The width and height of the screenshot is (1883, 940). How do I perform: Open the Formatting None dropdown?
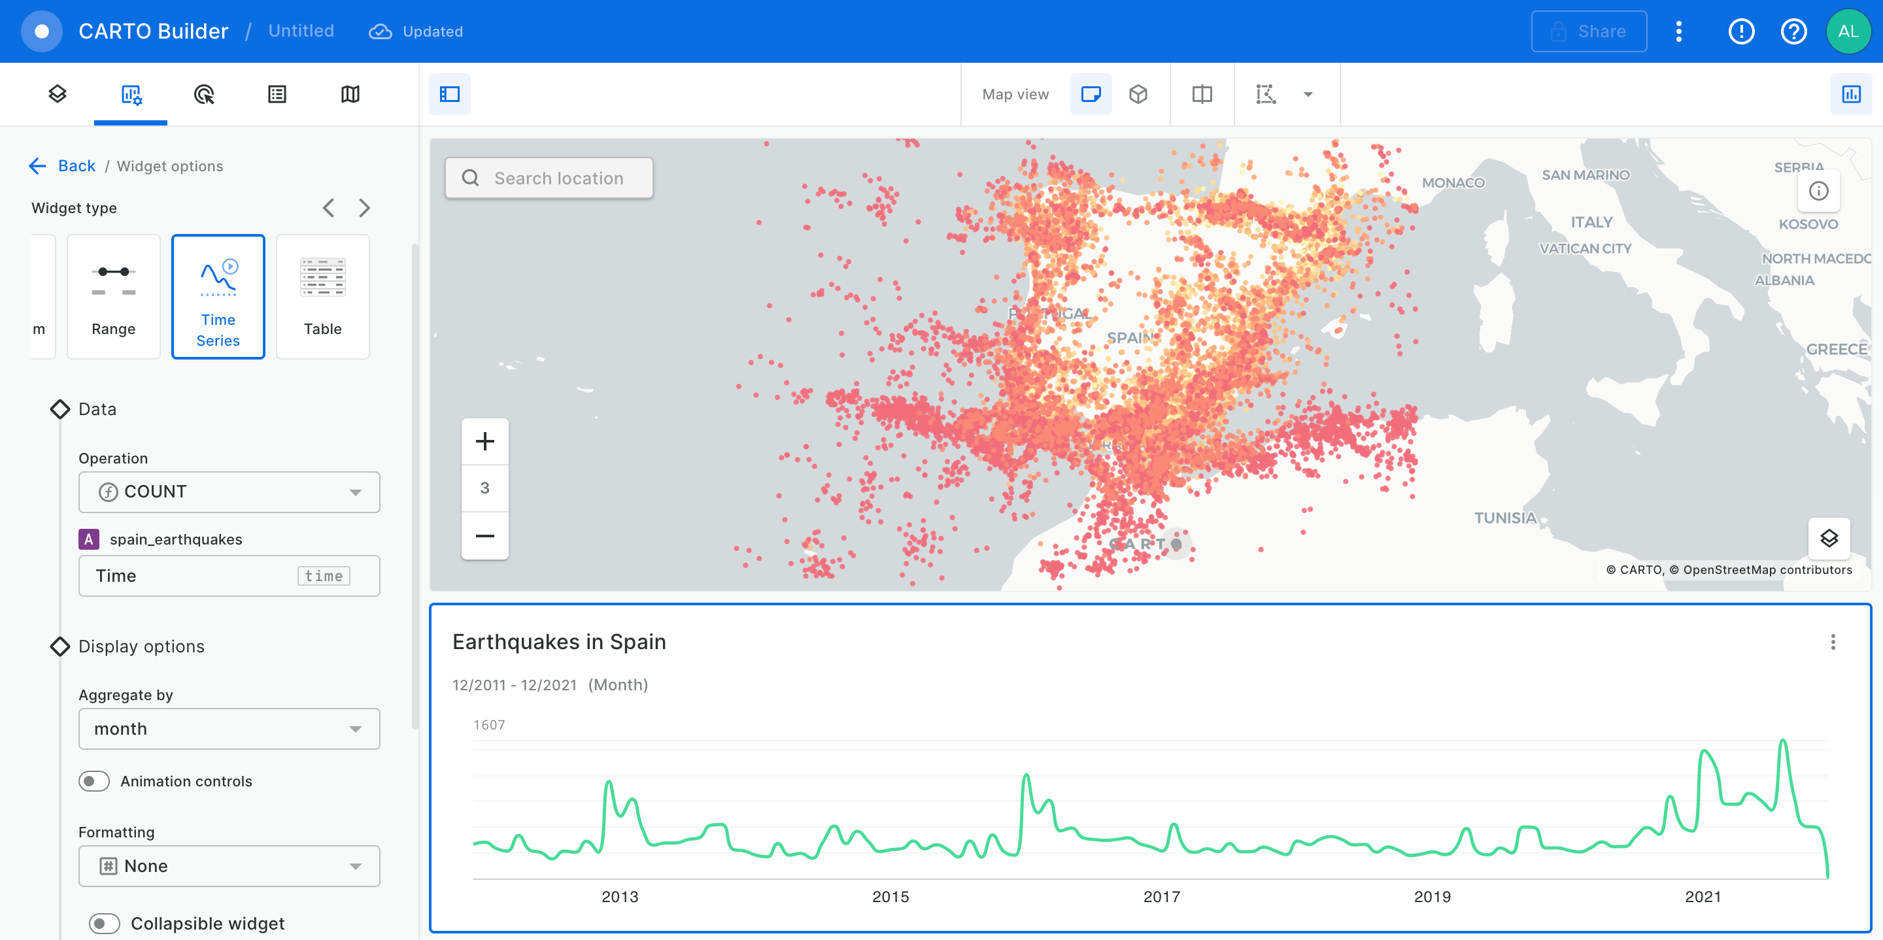coord(229,865)
